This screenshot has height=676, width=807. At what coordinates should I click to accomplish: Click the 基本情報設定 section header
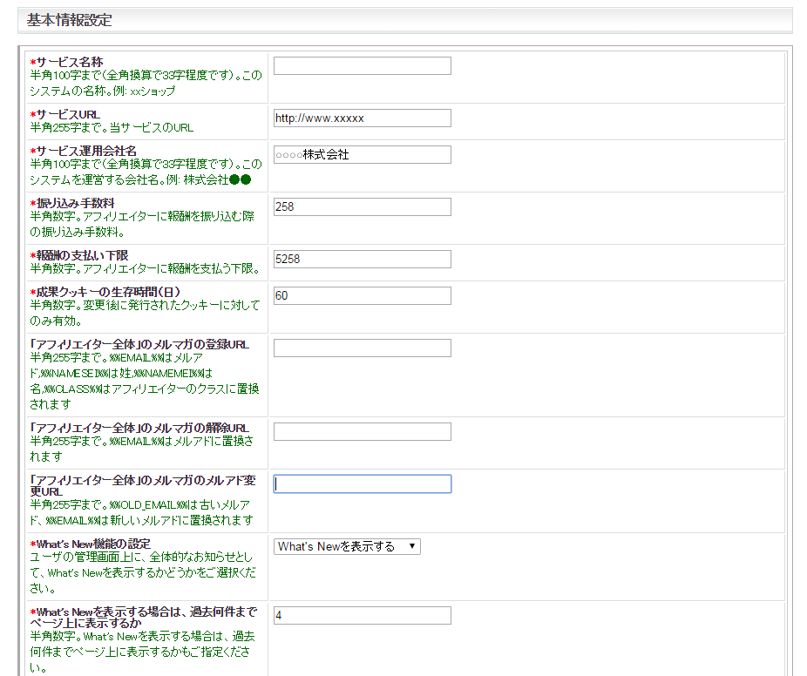pos(69,20)
